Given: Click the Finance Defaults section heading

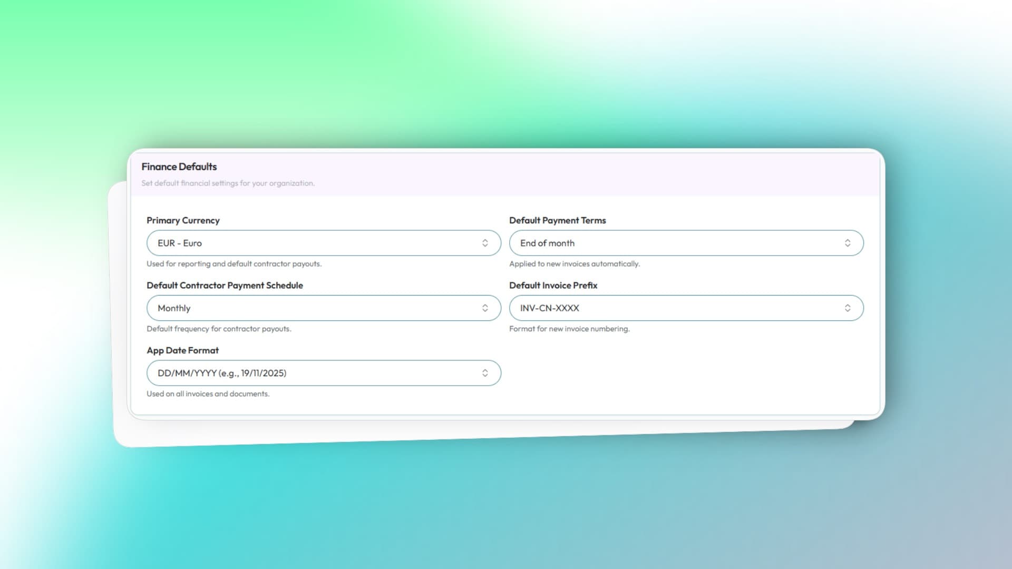Looking at the screenshot, I should [x=179, y=166].
